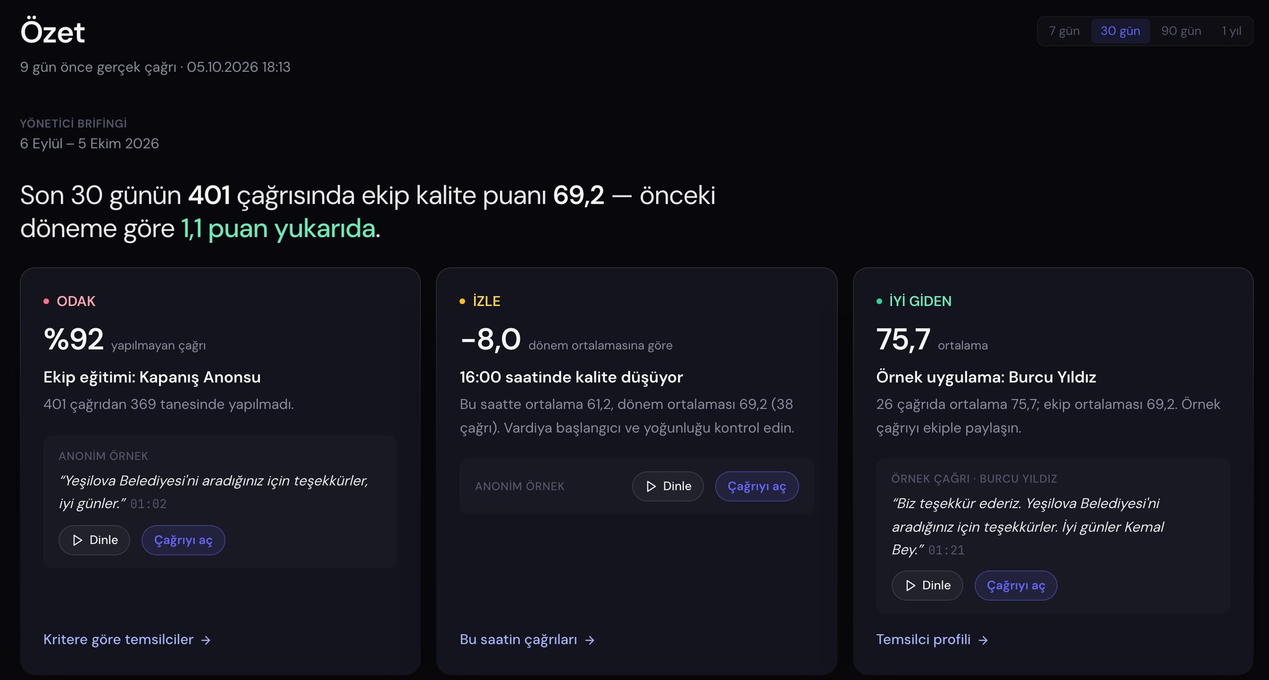Click arrow icon beside Kritere göre temsilciler
Viewport: 1269px width, 680px height.
tap(206, 640)
